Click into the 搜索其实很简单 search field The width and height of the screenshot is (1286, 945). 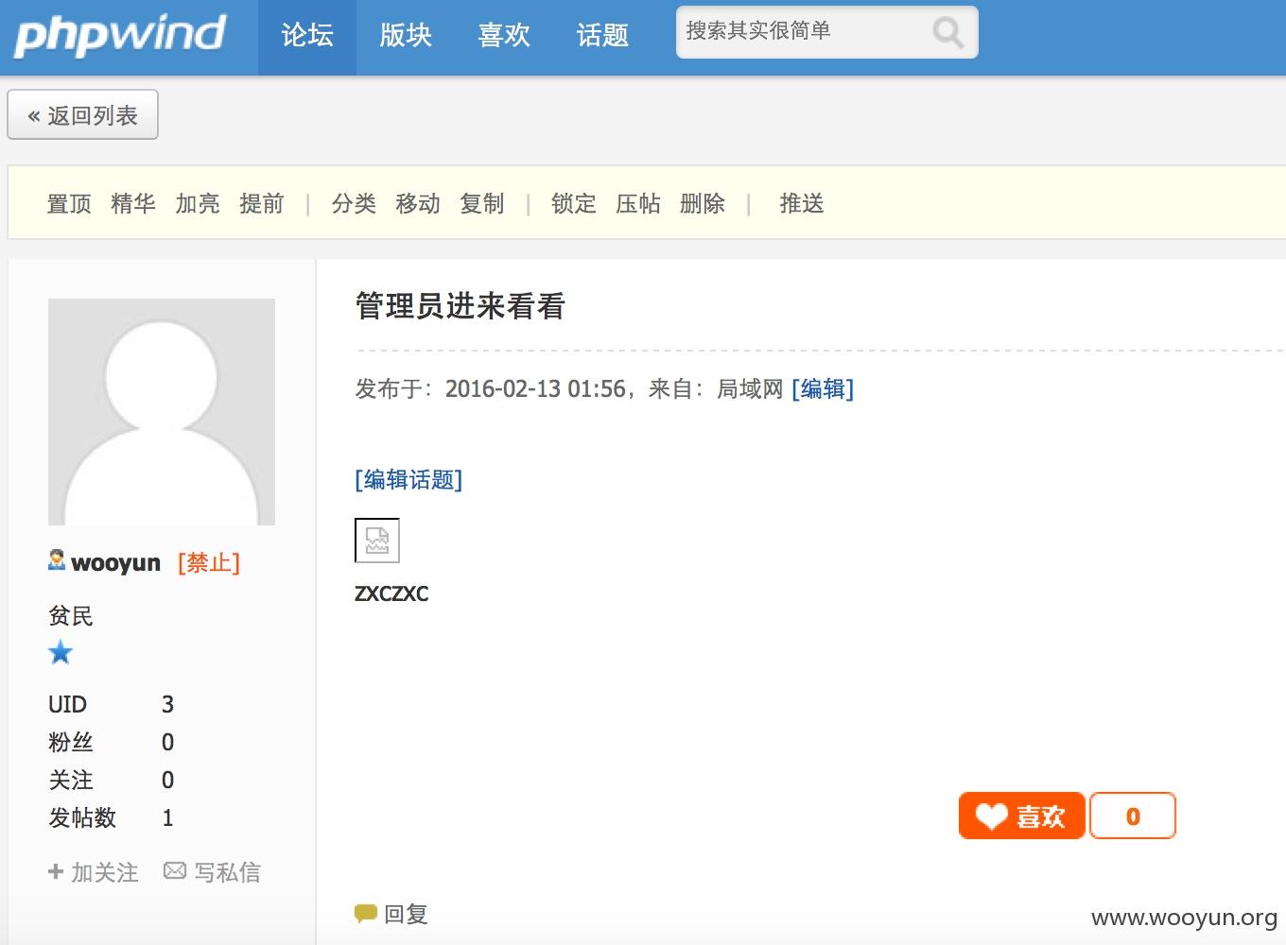(804, 32)
